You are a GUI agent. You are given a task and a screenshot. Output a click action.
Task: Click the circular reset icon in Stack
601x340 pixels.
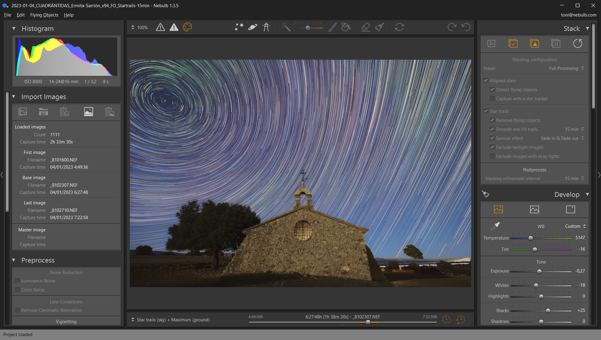(x=578, y=44)
